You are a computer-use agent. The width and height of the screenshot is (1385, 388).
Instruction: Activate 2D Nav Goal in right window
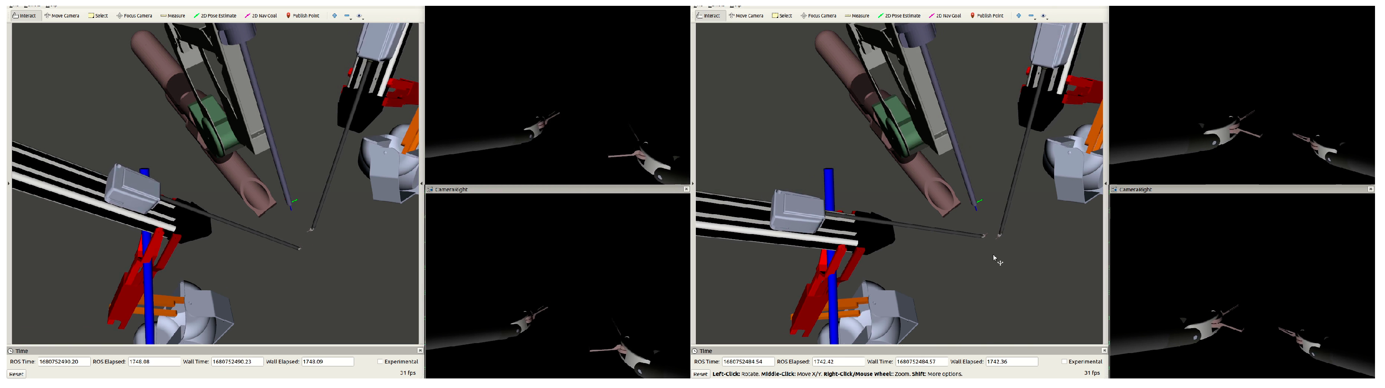click(945, 15)
